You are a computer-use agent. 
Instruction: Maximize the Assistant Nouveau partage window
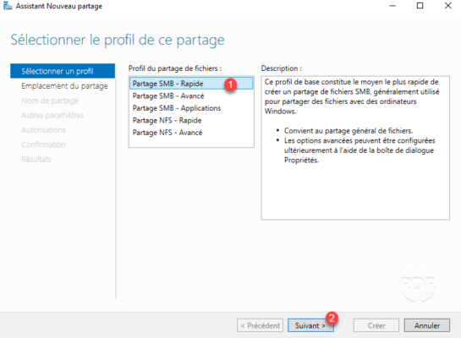point(420,6)
